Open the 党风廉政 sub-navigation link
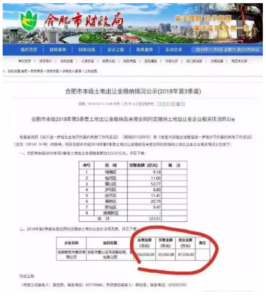The width and height of the screenshot is (266, 298). [x=151, y=61]
